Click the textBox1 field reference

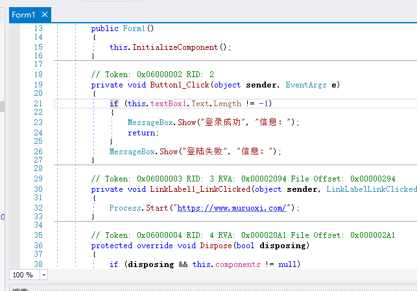pyautogui.click(x=168, y=104)
